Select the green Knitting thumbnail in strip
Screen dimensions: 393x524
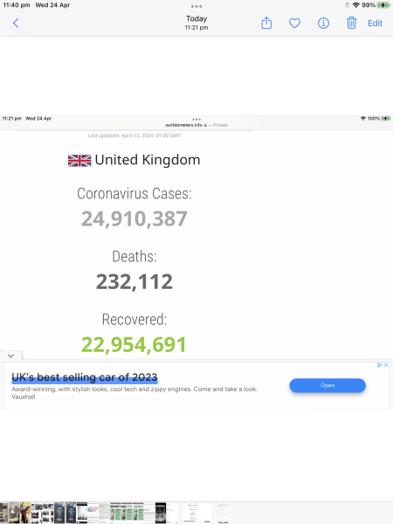coord(127,513)
